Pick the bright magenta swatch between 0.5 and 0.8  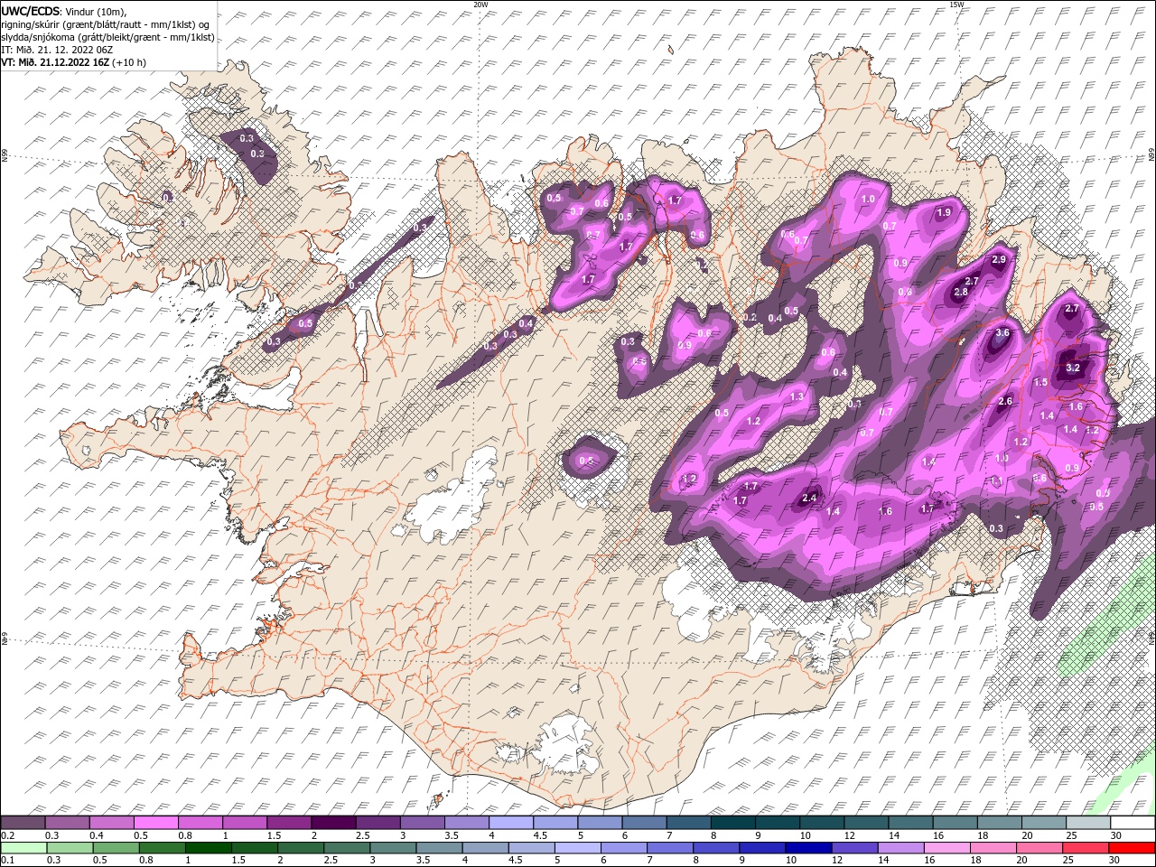tap(156, 823)
